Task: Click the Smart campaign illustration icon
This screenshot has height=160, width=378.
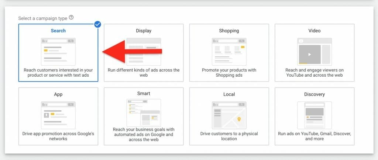Action: tap(144, 112)
